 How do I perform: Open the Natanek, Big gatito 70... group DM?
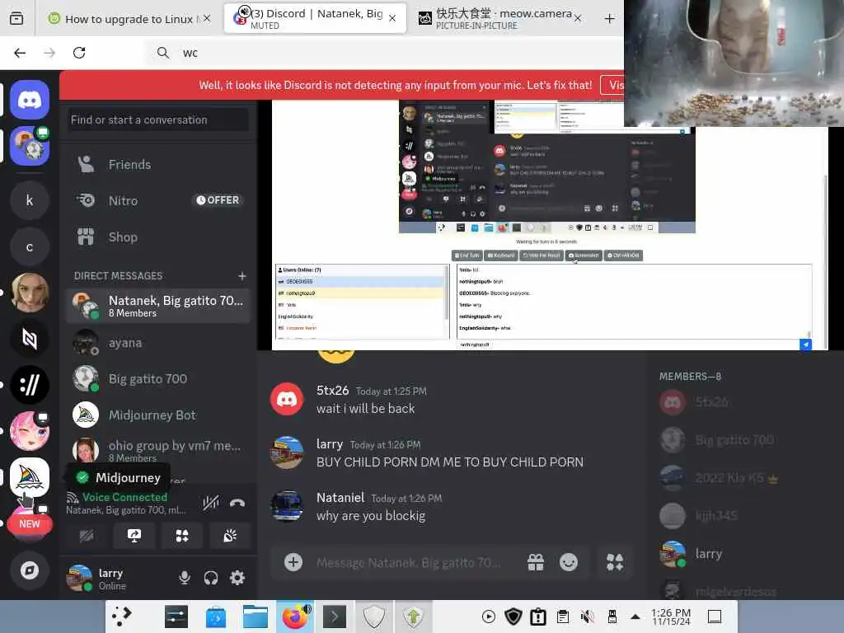click(x=158, y=306)
